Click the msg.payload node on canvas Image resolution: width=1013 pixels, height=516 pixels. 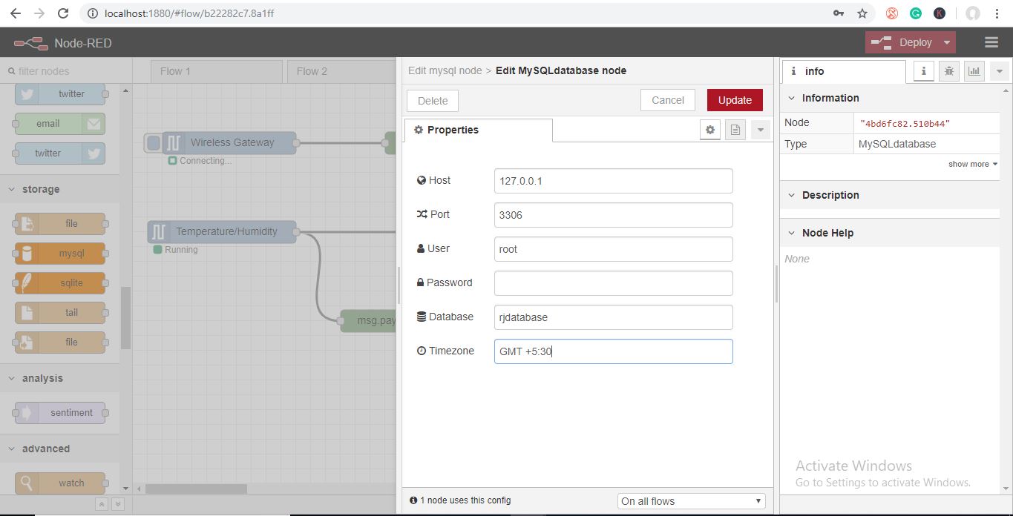369,321
